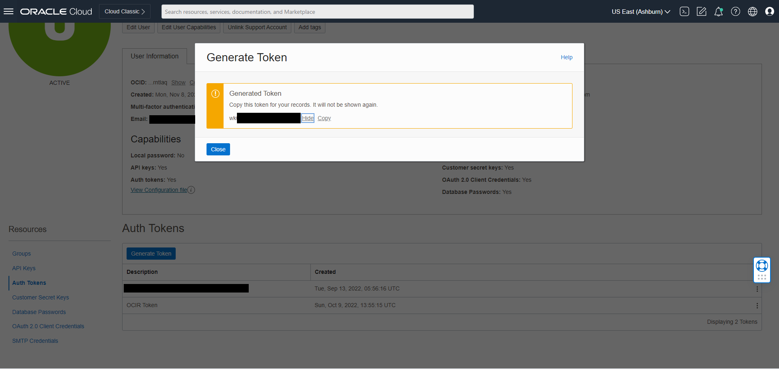This screenshot has height=370, width=779.
Task: Open API Keys in Resources list
Action: [24, 268]
